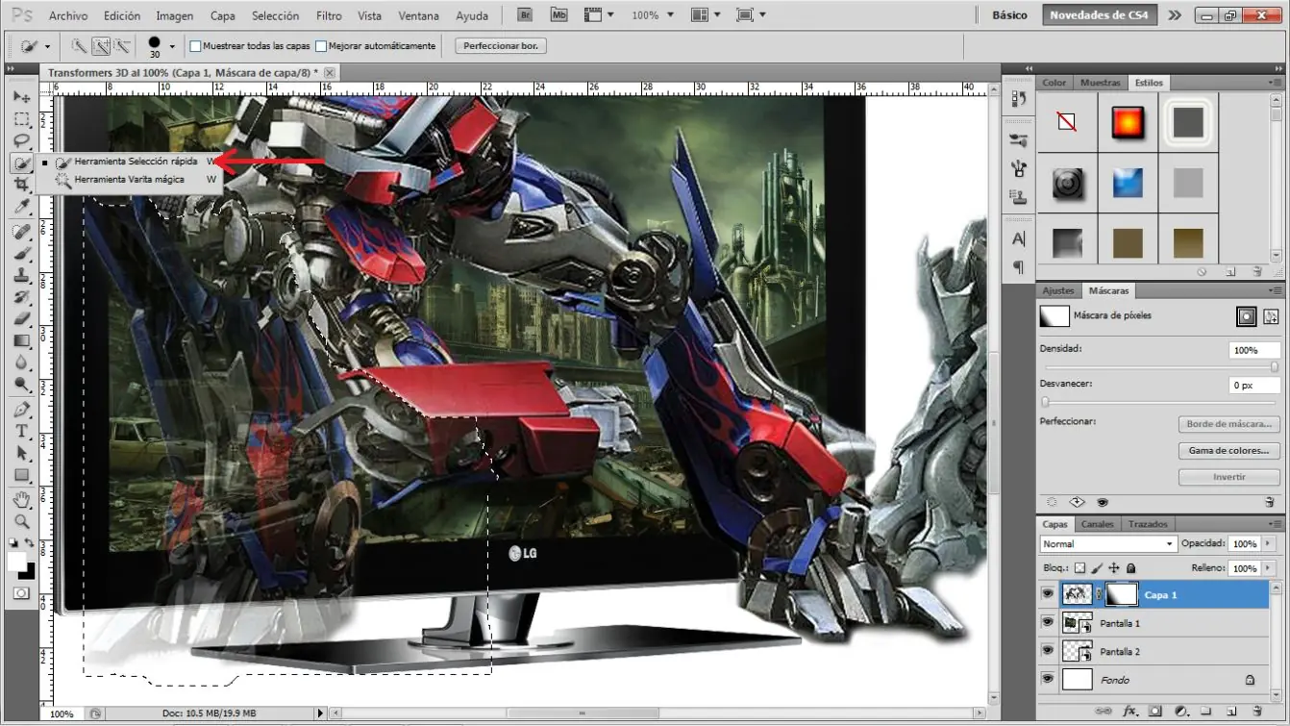Select the Pen tool
Image resolution: width=1290 pixels, height=726 pixels.
(21, 410)
